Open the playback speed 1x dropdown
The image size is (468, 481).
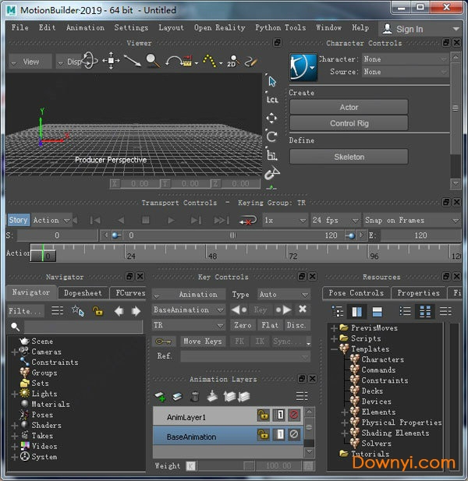tap(285, 221)
